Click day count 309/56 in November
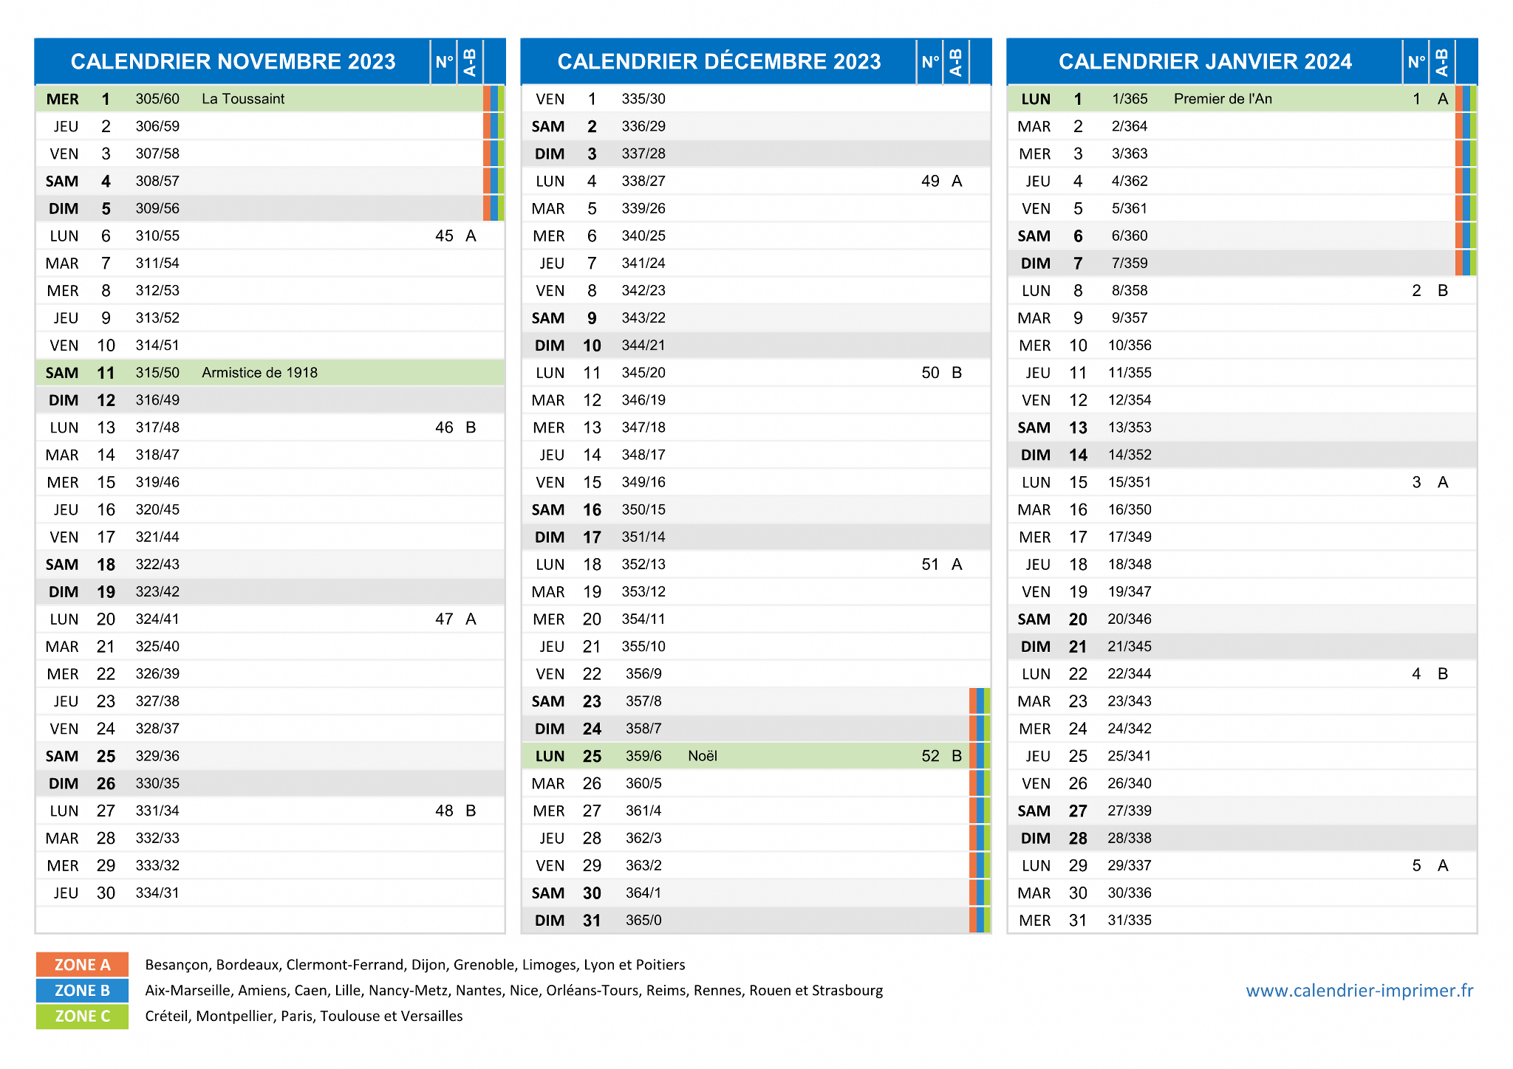This screenshot has width=1513, height=1069. coord(157,209)
